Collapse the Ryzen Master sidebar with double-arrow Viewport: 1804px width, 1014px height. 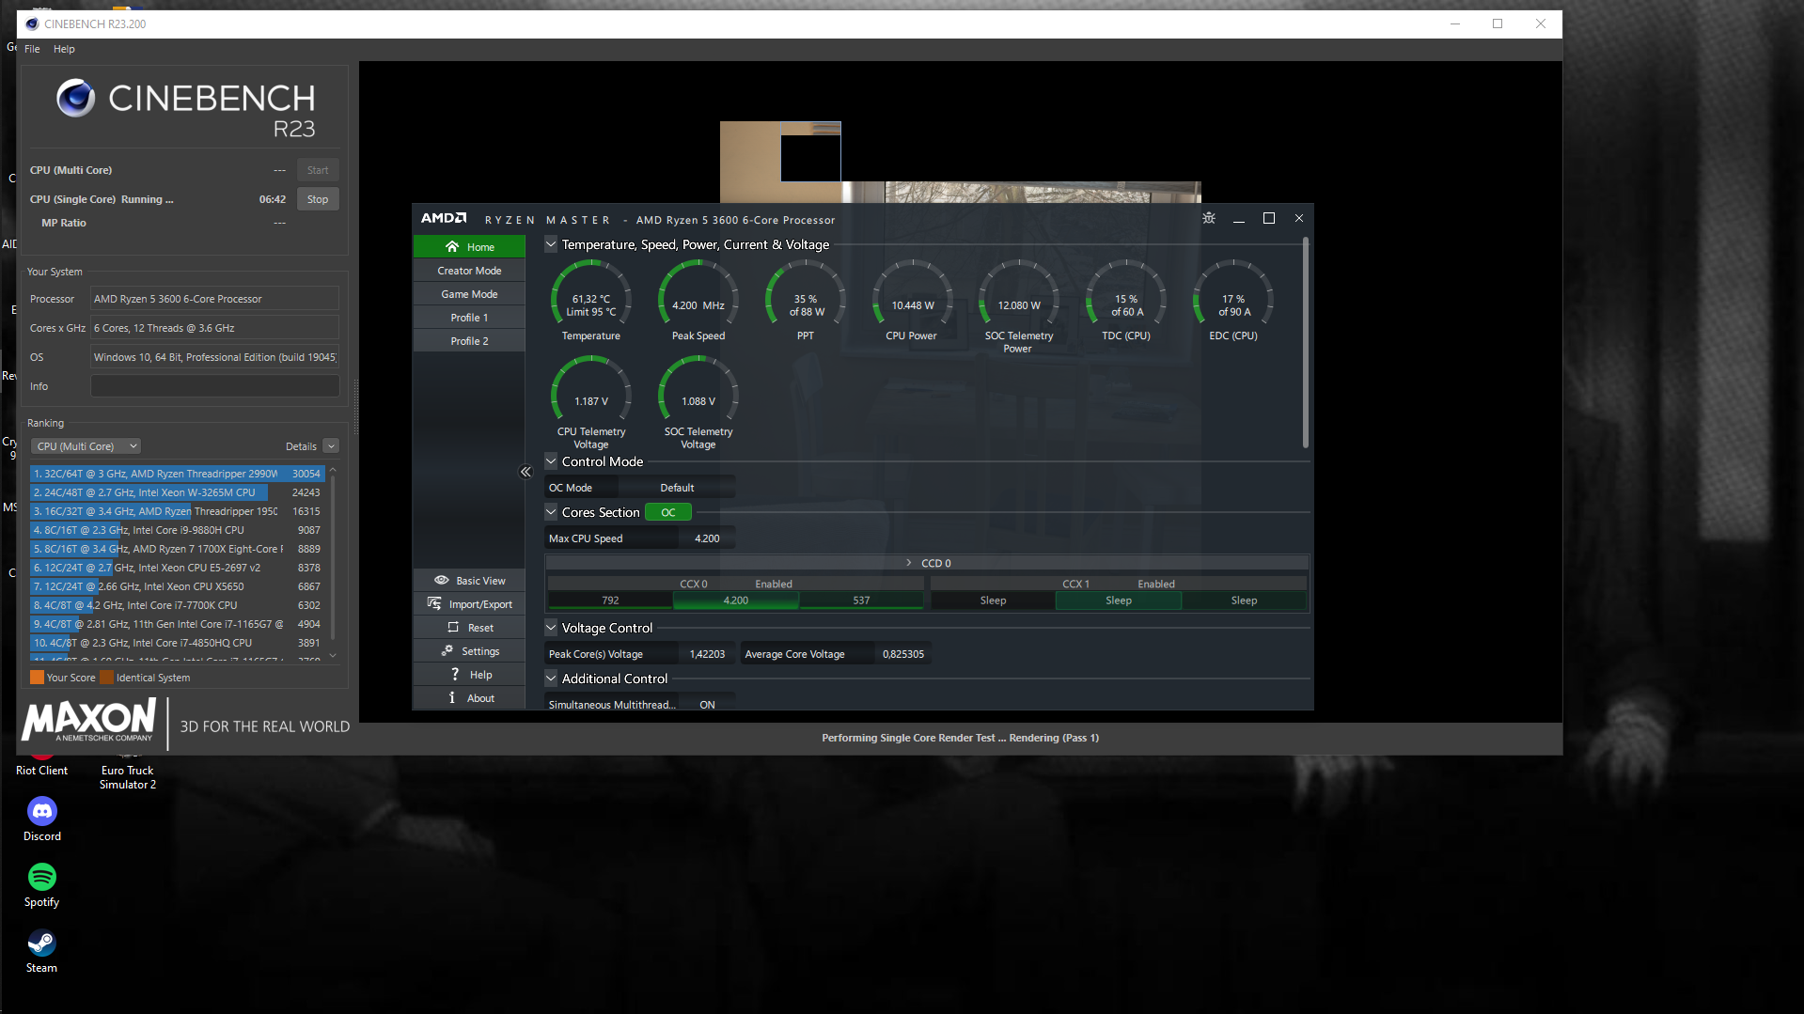pos(526,472)
